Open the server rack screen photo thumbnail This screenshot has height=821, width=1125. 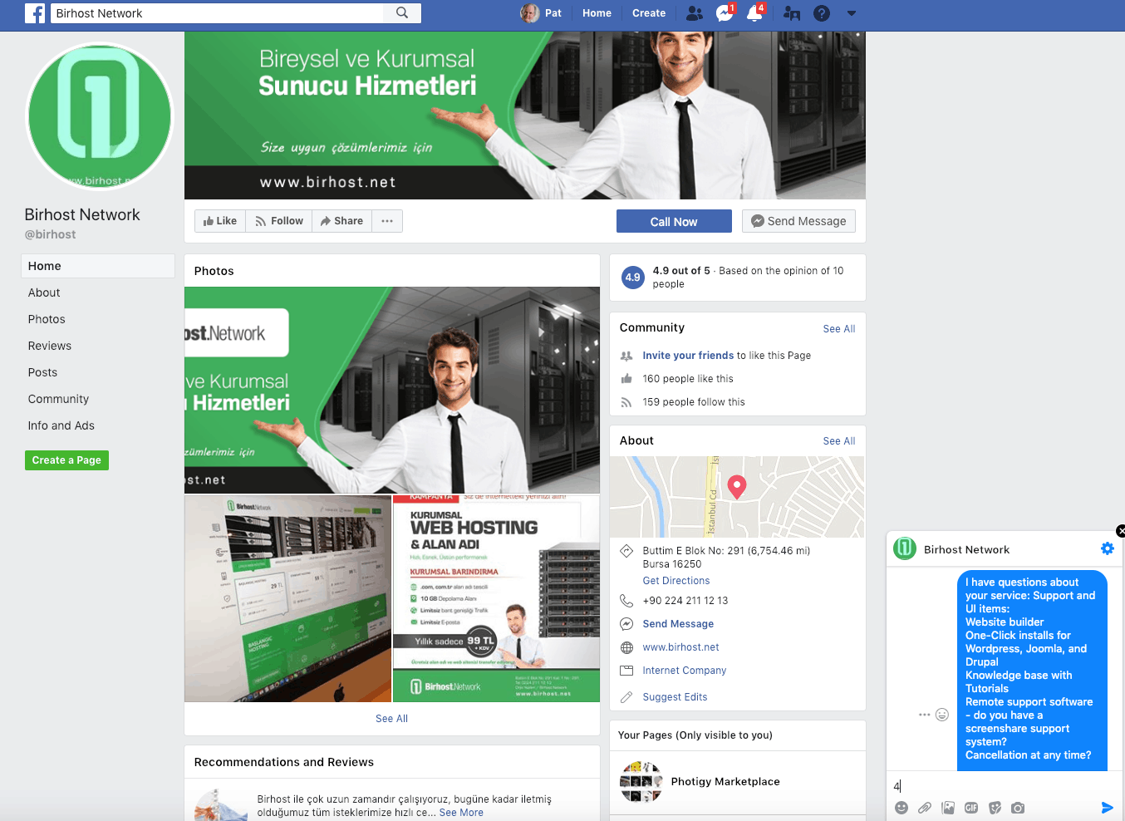[287, 599]
